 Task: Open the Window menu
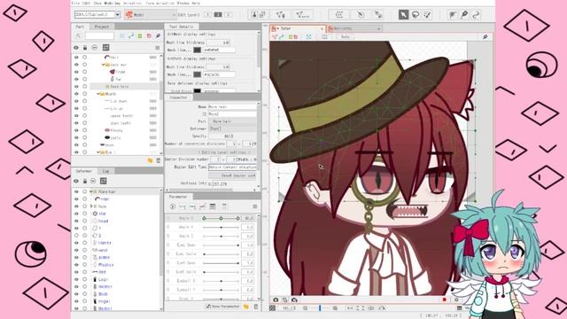tap(183, 3)
